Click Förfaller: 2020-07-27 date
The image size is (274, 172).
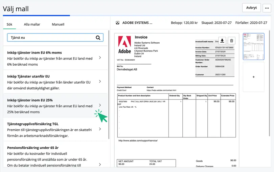click(251, 23)
